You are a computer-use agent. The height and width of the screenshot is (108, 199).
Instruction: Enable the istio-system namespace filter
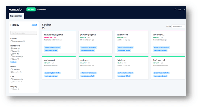12,56
